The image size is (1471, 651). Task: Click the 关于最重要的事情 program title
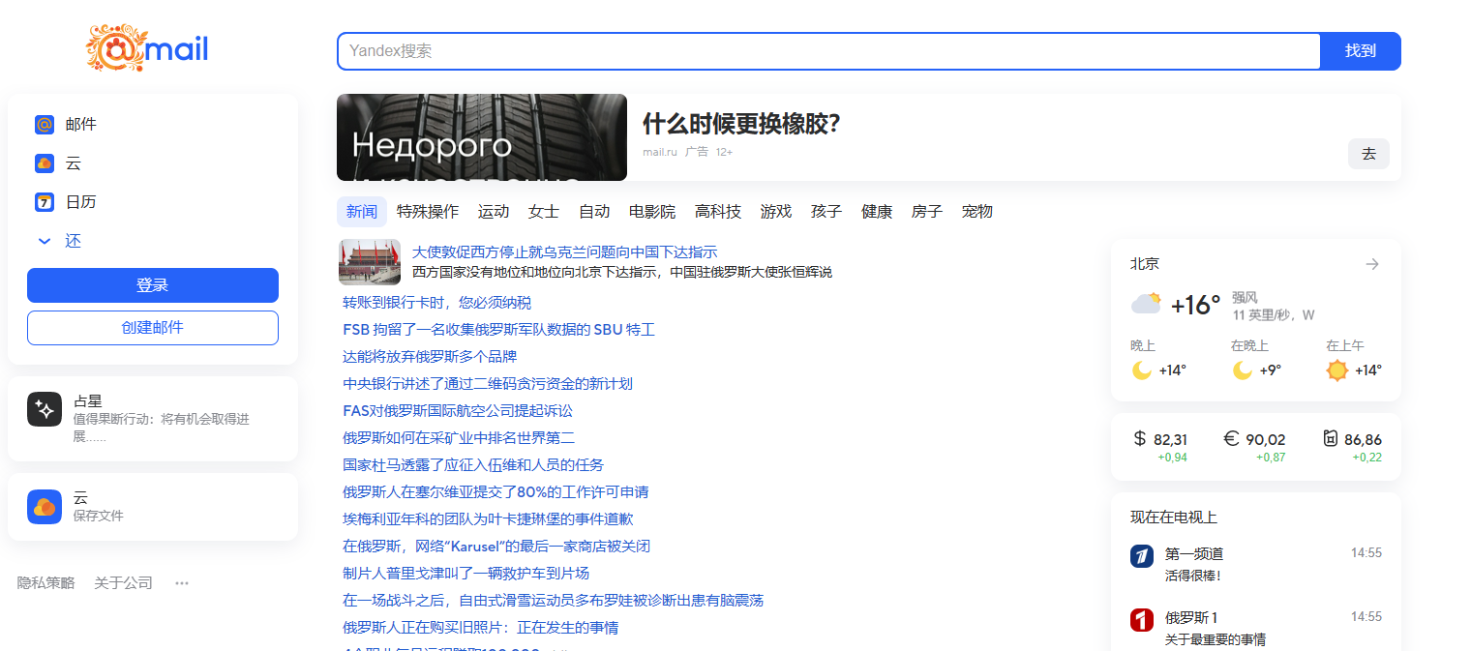click(1216, 639)
